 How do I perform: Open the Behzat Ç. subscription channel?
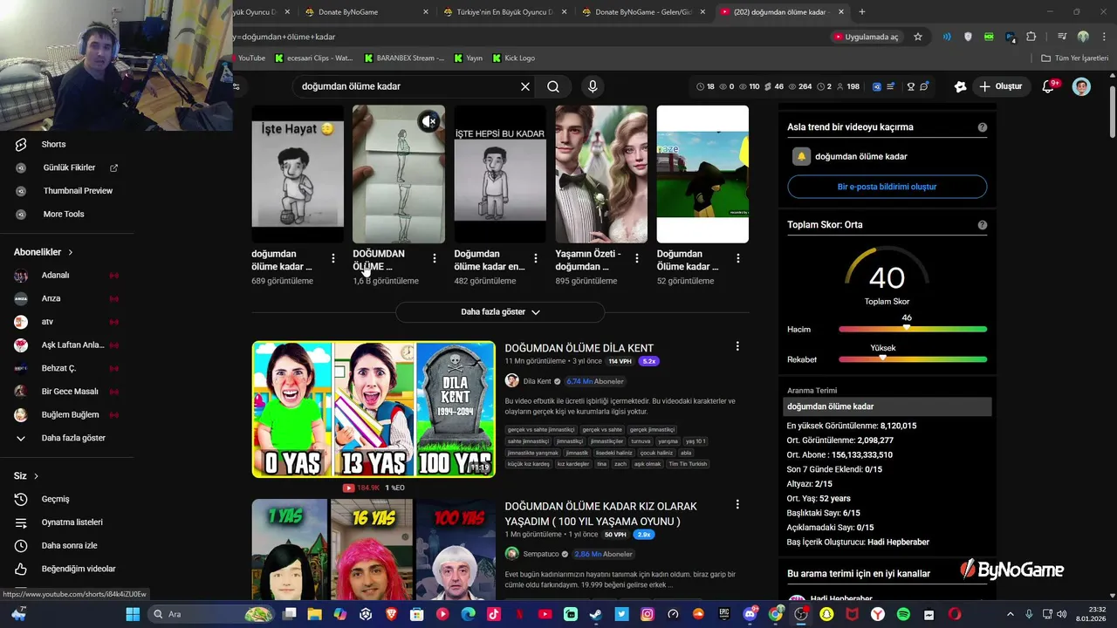pos(58,368)
